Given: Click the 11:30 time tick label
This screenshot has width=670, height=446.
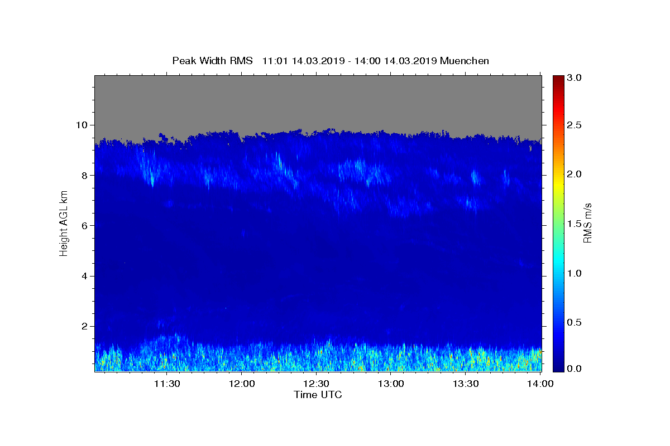Looking at the screenshot, I should (x=167, y=384).
